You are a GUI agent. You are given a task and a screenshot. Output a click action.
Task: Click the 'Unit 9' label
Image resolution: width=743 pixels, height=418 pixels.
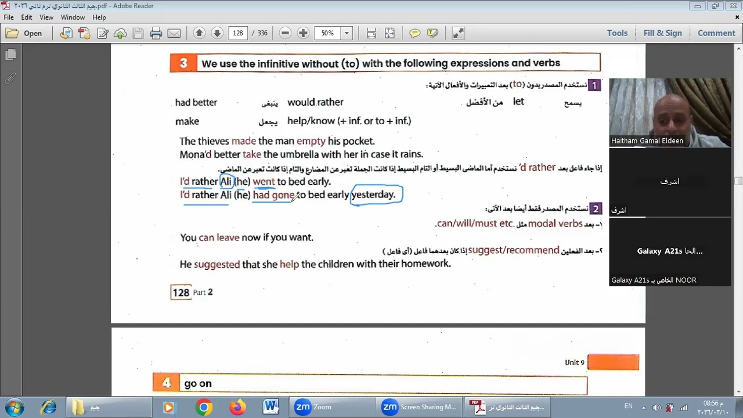[575, 362]
